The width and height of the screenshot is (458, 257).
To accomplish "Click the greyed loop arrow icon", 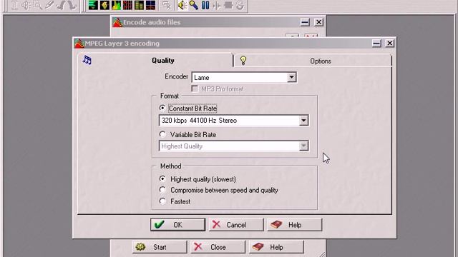I will coord(240,5).
